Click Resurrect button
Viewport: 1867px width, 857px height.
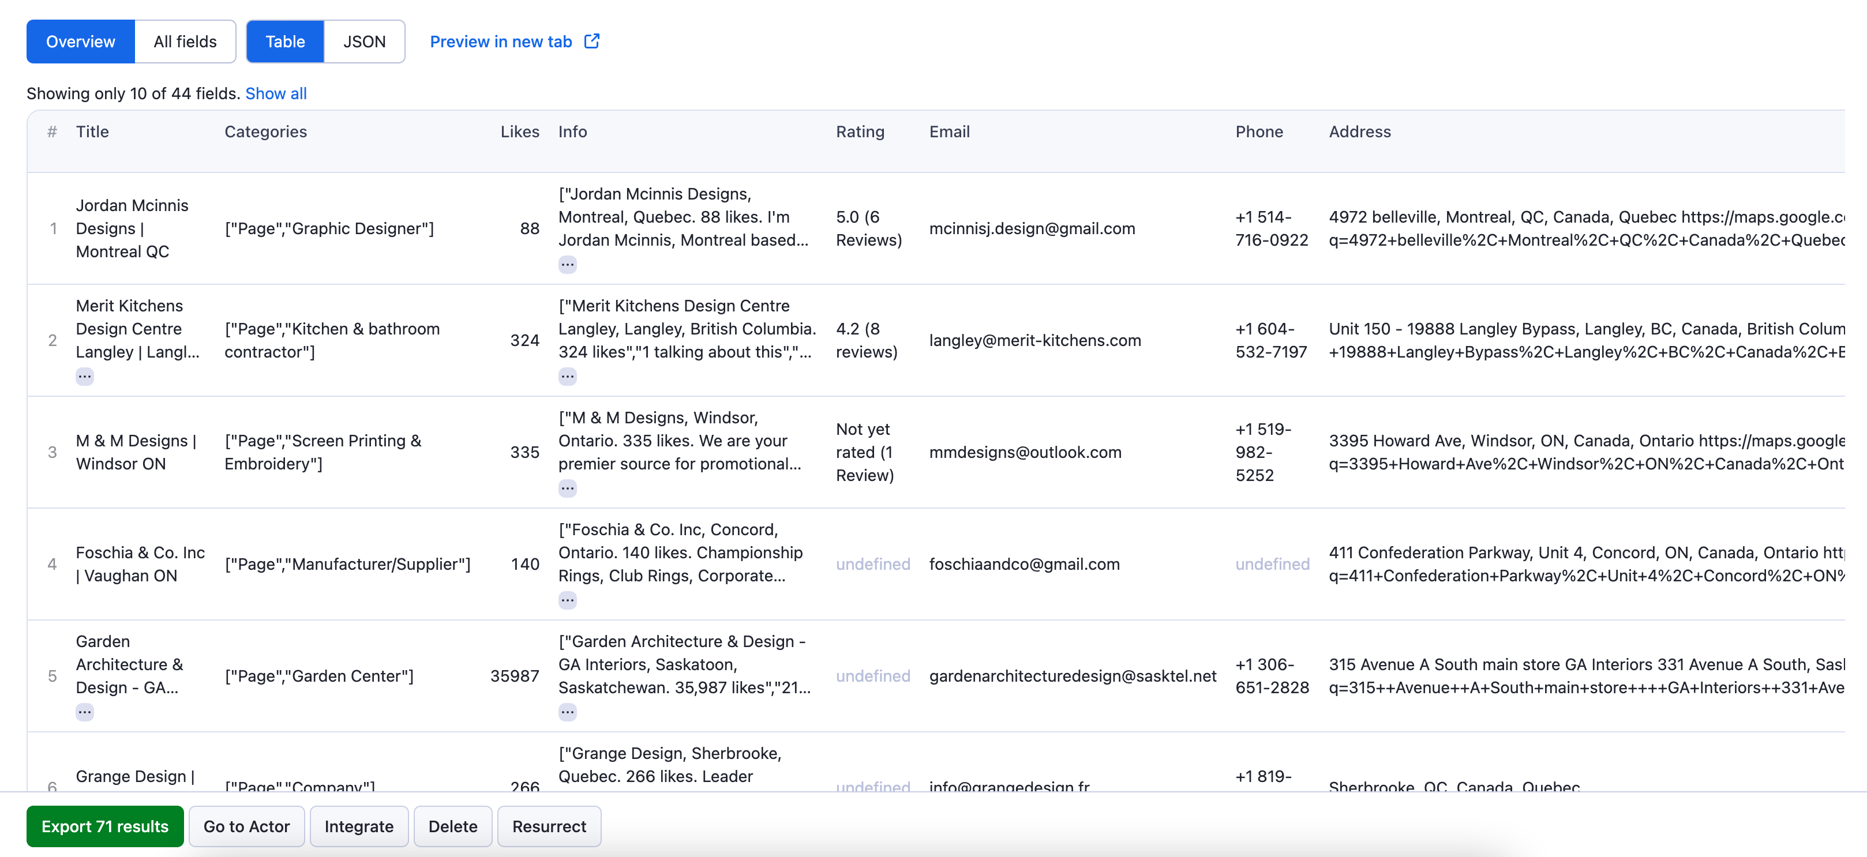pyautogui.click(x=549, y=826)
